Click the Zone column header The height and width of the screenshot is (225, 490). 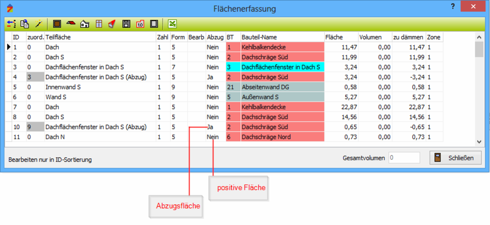click(x=434, y=37)
